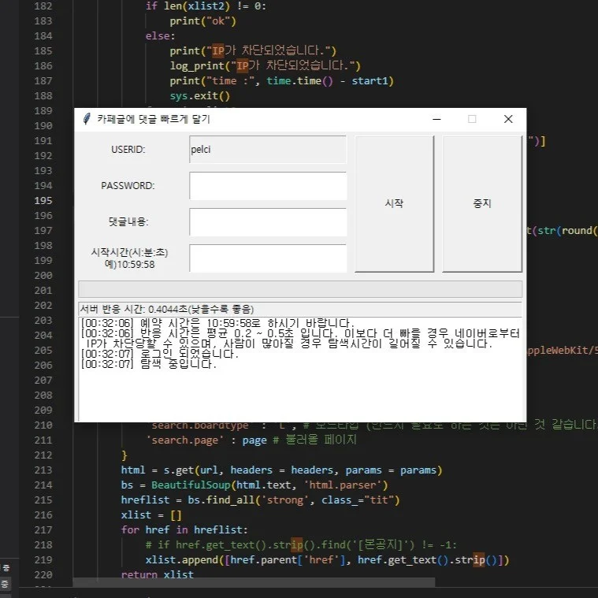Click line number 213 in the editor gutter
598x598 pixels.
(x=43, y=470)
